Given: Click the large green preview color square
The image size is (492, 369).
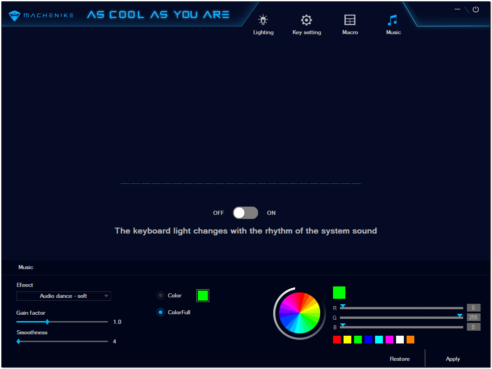Looking at the screenshot, I should point(339,292).
